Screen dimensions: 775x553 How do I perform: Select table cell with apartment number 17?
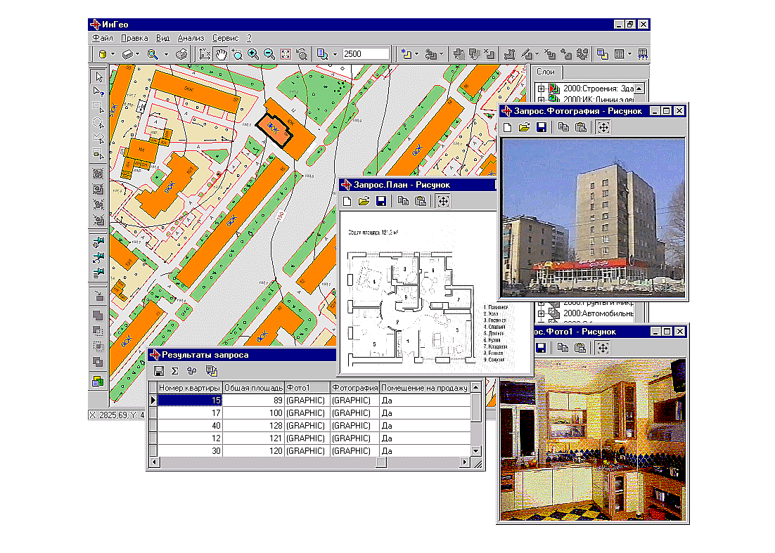pos(189,413)
